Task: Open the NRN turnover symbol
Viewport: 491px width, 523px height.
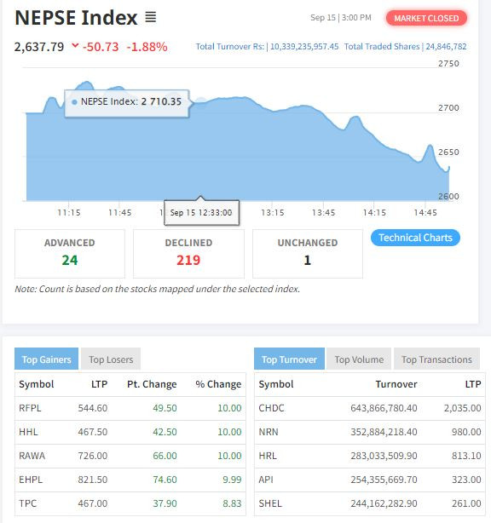Action: 269,432
